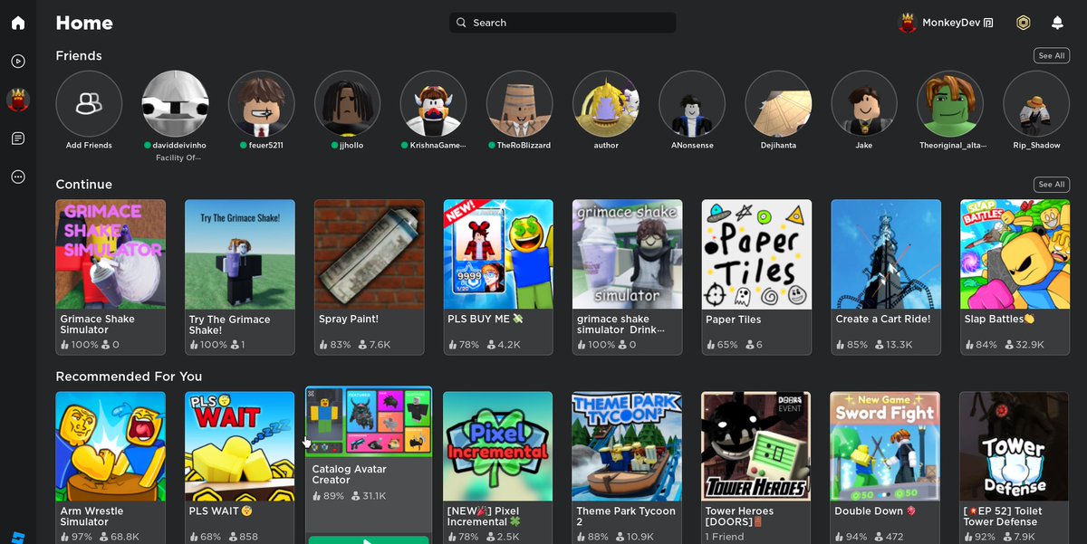Click the 'Add Friends' label
The image size is (1087, 544).
(89, 146)
